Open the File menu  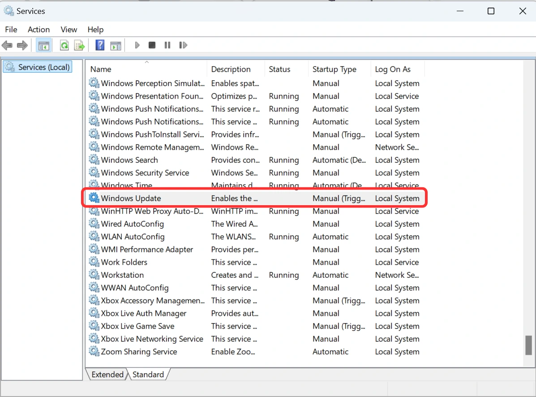[11, 30]
